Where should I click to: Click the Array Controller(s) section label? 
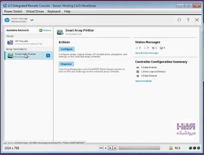click(17, 49)
